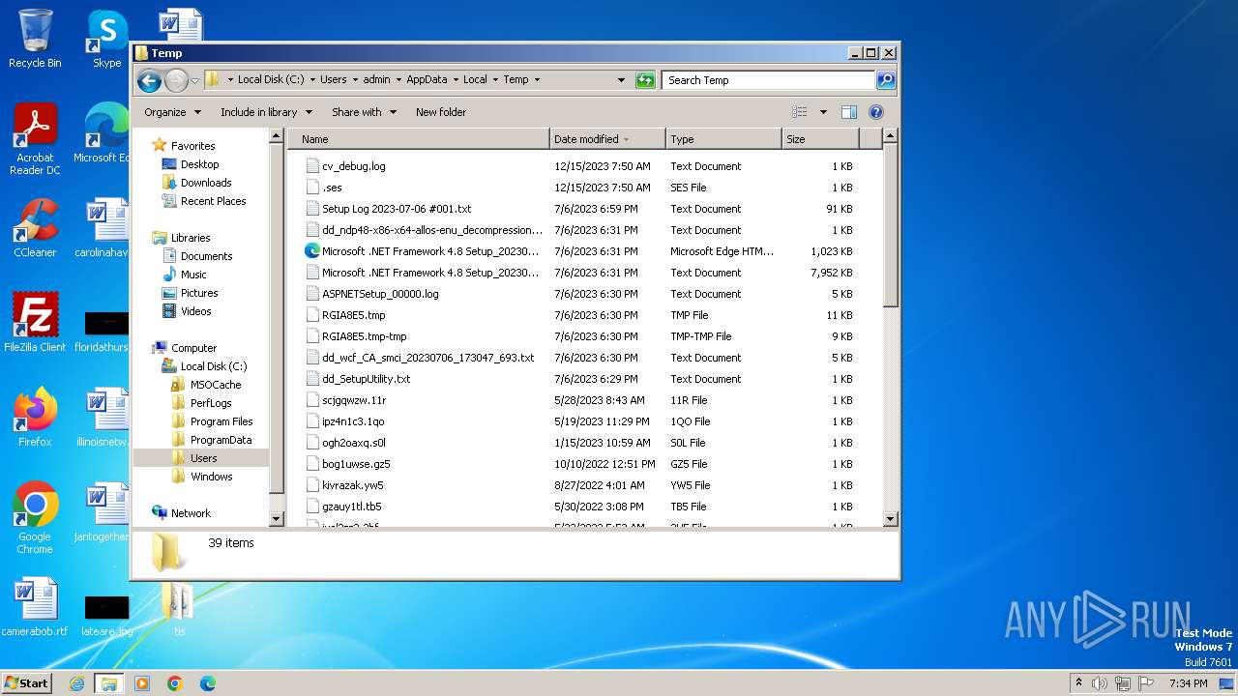Click the Explorer Forward arrow button
The image size is (1238, 696).
(x=176, y=80)
